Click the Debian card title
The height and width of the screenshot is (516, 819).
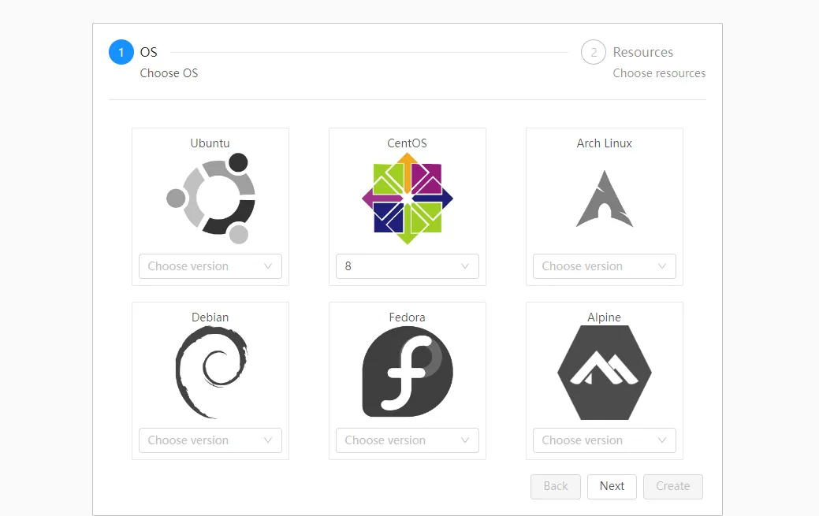[x=210, y=317]
